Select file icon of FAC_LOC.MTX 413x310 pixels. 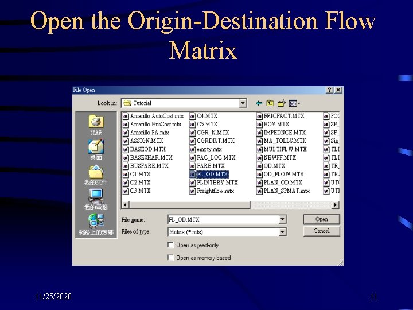click(193, 158)
